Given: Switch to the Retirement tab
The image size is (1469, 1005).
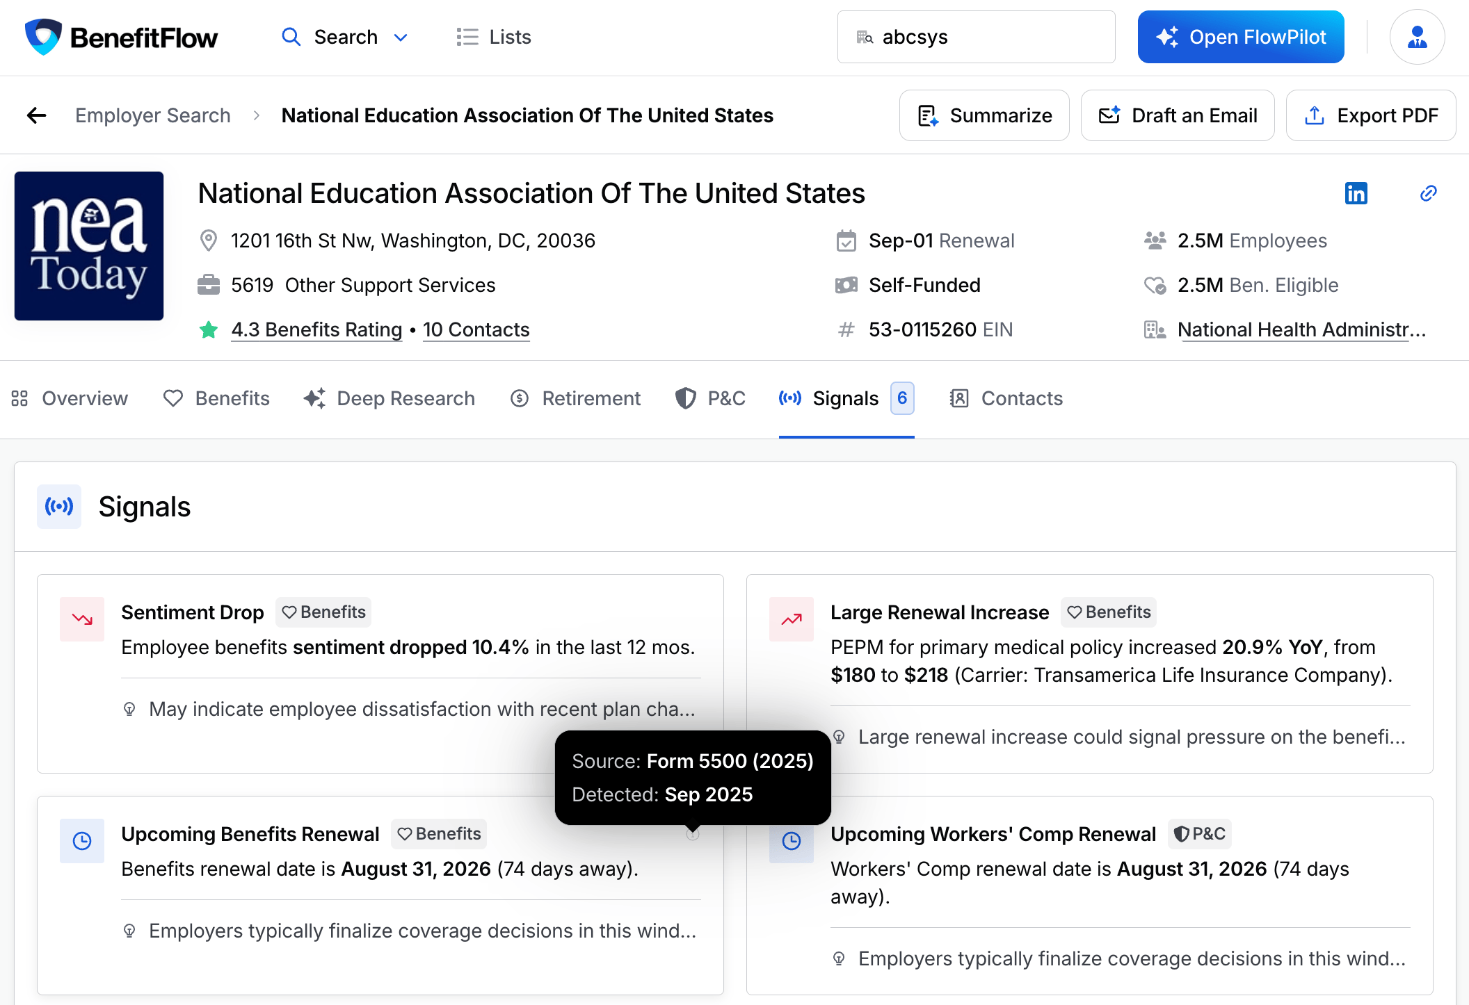Looking at the screenshot, I should [575, 398].
